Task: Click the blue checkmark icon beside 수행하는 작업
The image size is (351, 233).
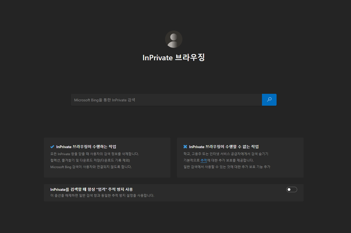Action: 52,147
